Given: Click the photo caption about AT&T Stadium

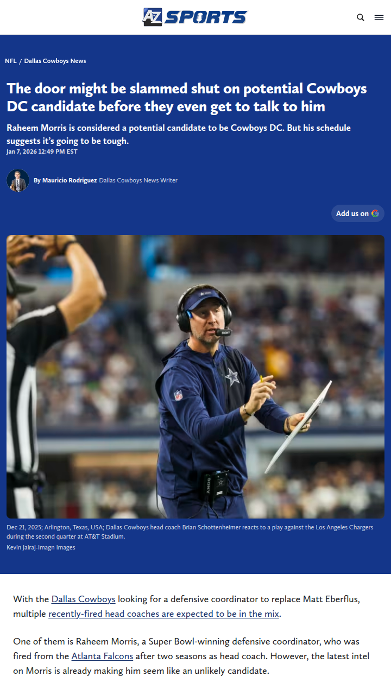Looking at the screenshot, I should [x=190, y=532].
